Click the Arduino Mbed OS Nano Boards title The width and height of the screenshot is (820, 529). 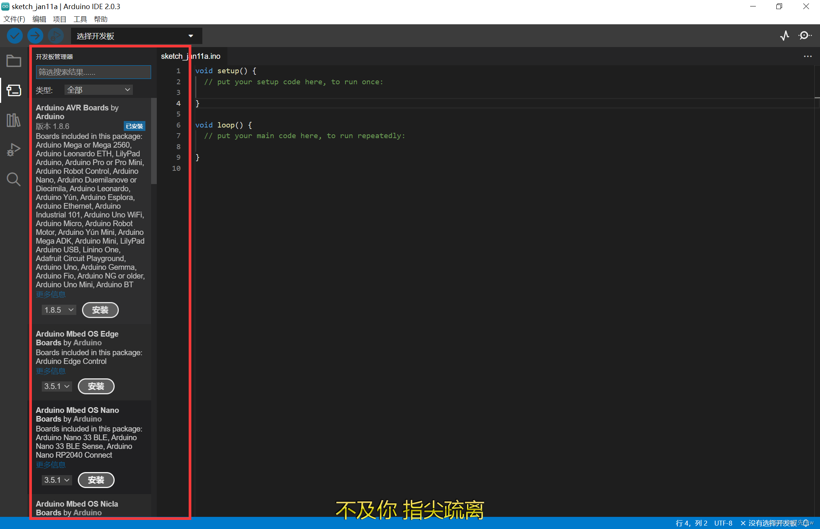[x=77, y=414]
